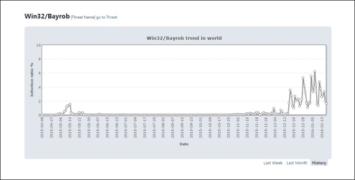The height and width of the screenshot is (180, 355).
Task: Click the x-axis date label 2015-05-14
Action: tap(70, 127)
